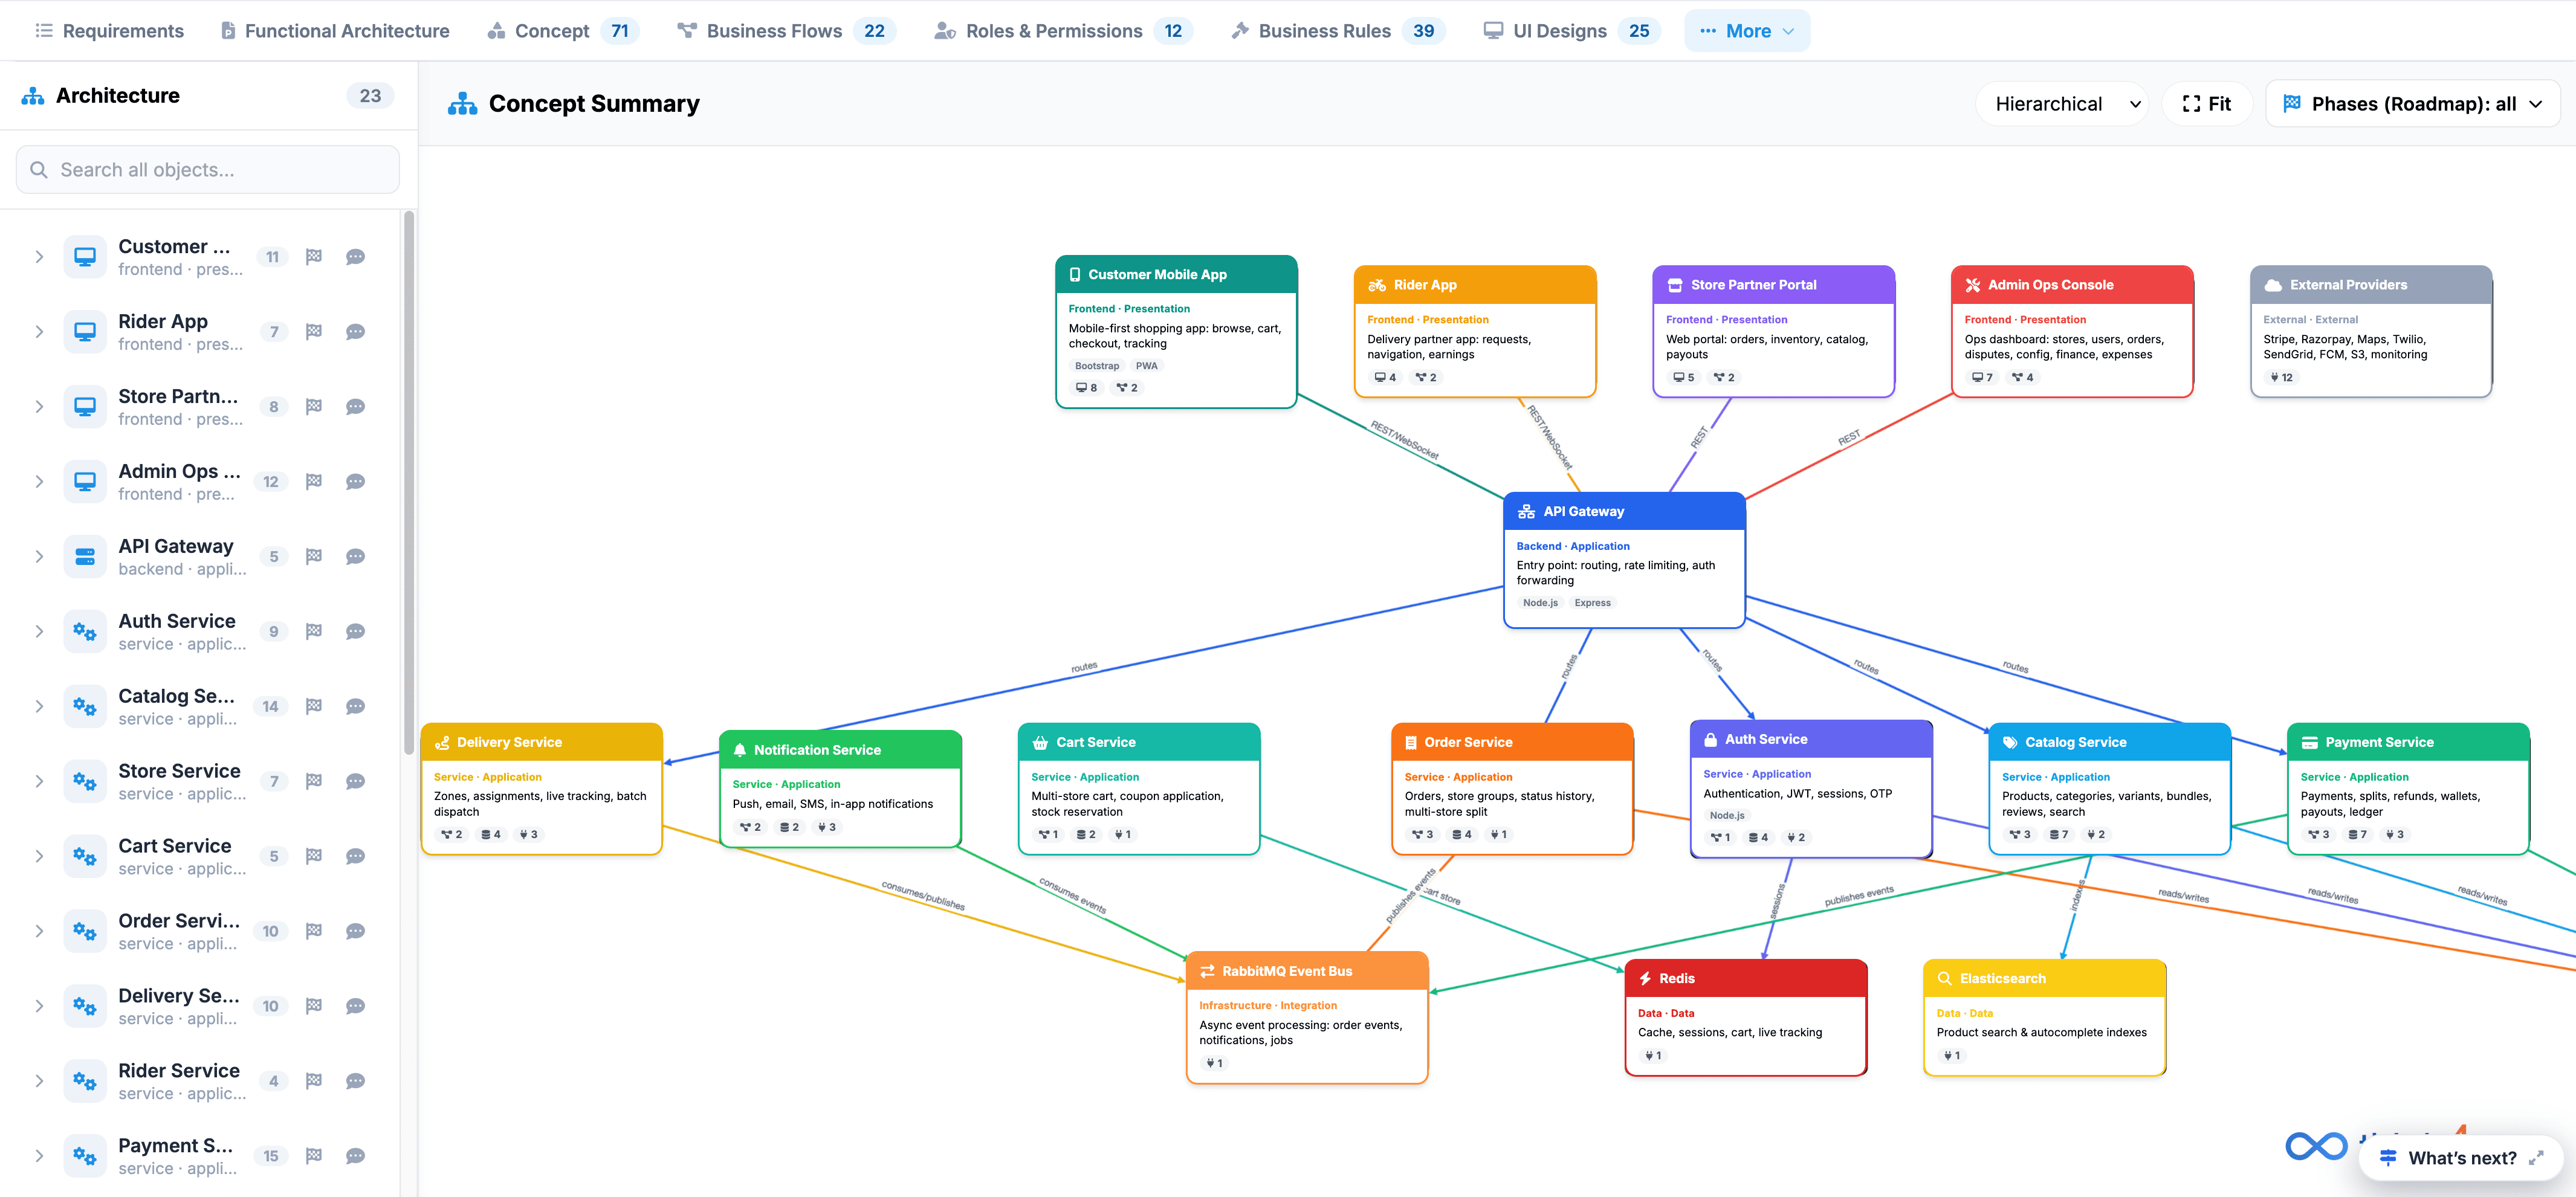The height and width of the screenshot is (1197, 2576).
Task: Click the What's next? button
Action: (x=2461, y=1158)
